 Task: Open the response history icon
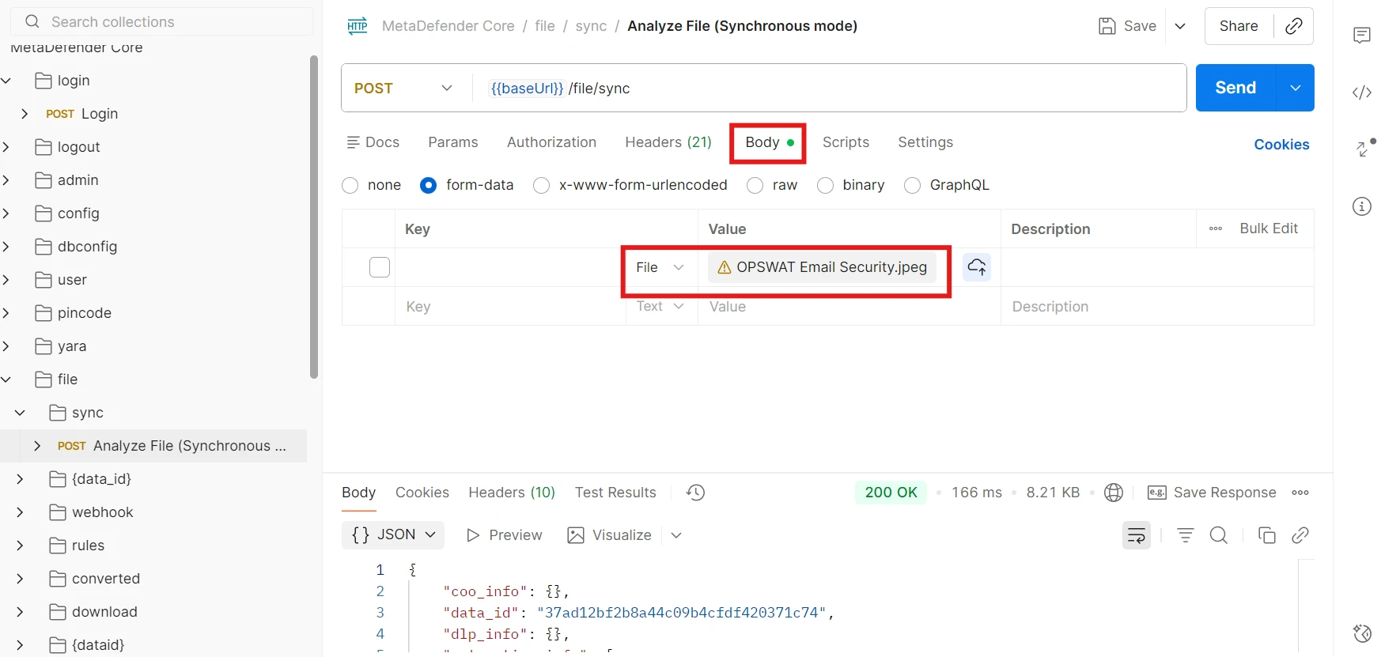point(695,493)
